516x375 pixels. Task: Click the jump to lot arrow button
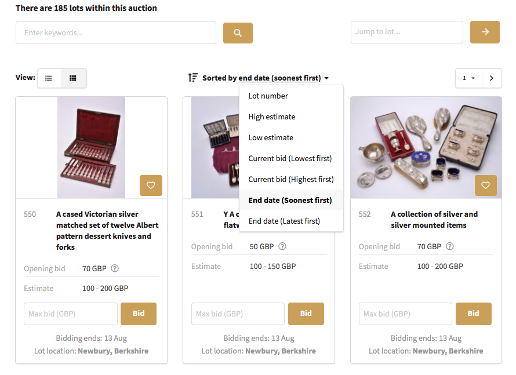(485, 32)
